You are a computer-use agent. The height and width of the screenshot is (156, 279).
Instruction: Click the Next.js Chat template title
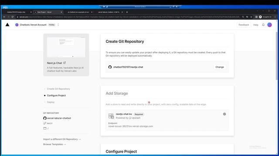(x=54, y=63)
